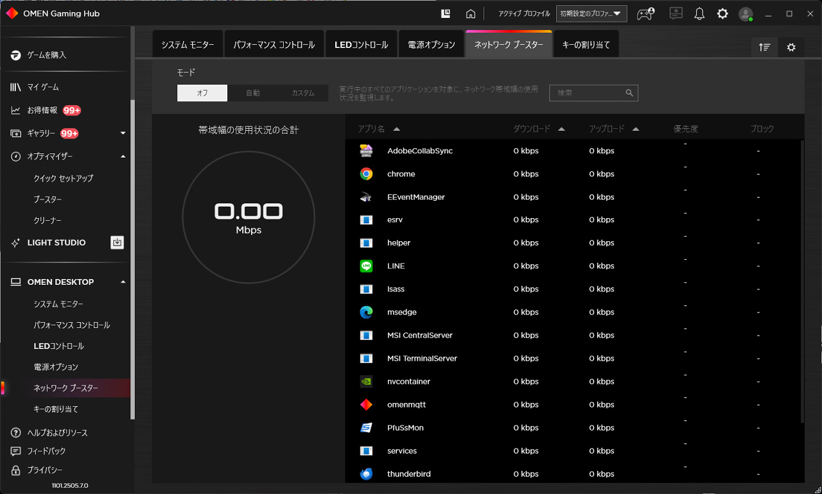The image size is (822, 494).
Task: Set network mode to カスタム
Action: pyautogui.click(x=303, y=93)
